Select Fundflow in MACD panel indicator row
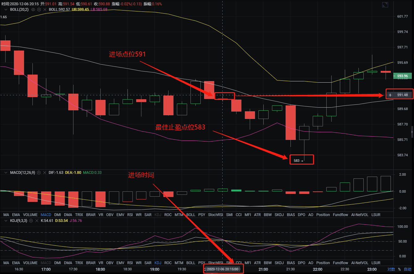The image size is (414, 274). click(x=341, y=215)
